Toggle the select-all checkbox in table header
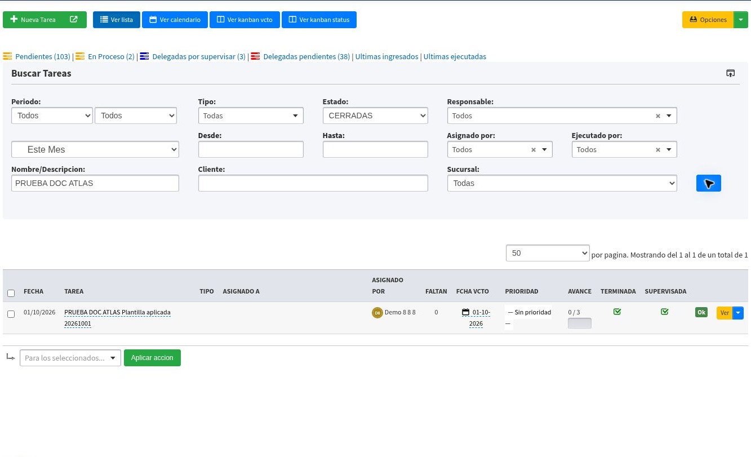This screenshot has width=751, height=457. coord(11,293)
